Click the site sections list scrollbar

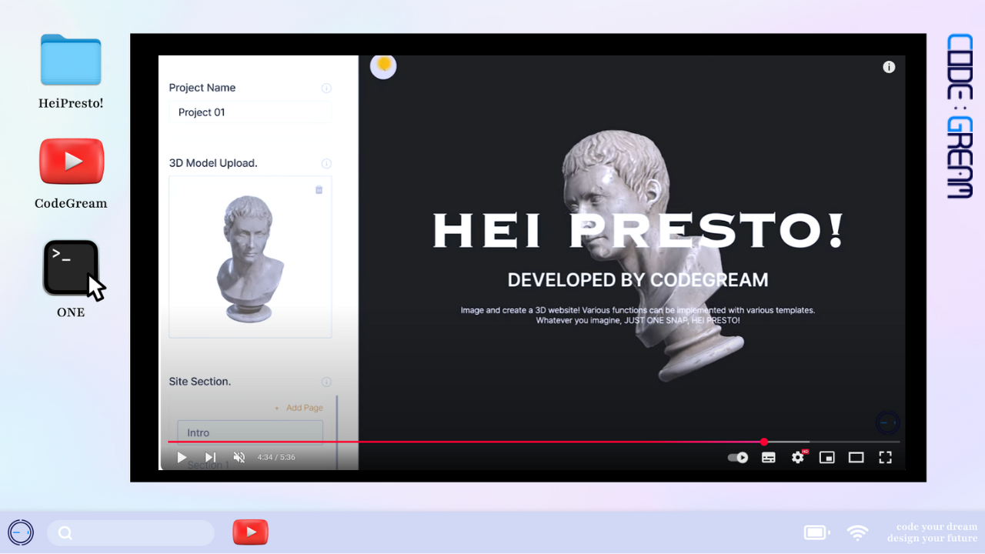point(336,431)
